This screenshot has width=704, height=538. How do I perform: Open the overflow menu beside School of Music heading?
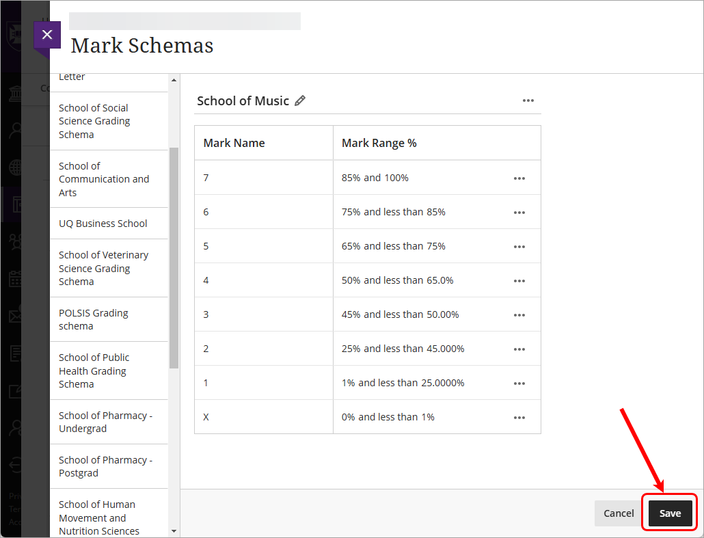click(528, 100)
